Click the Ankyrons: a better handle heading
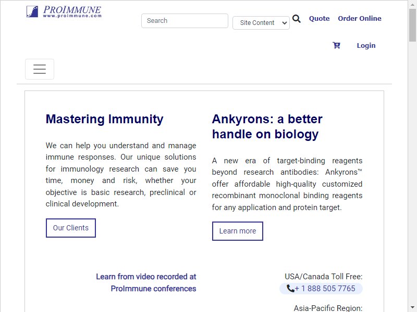 click(x=267, y=126)
